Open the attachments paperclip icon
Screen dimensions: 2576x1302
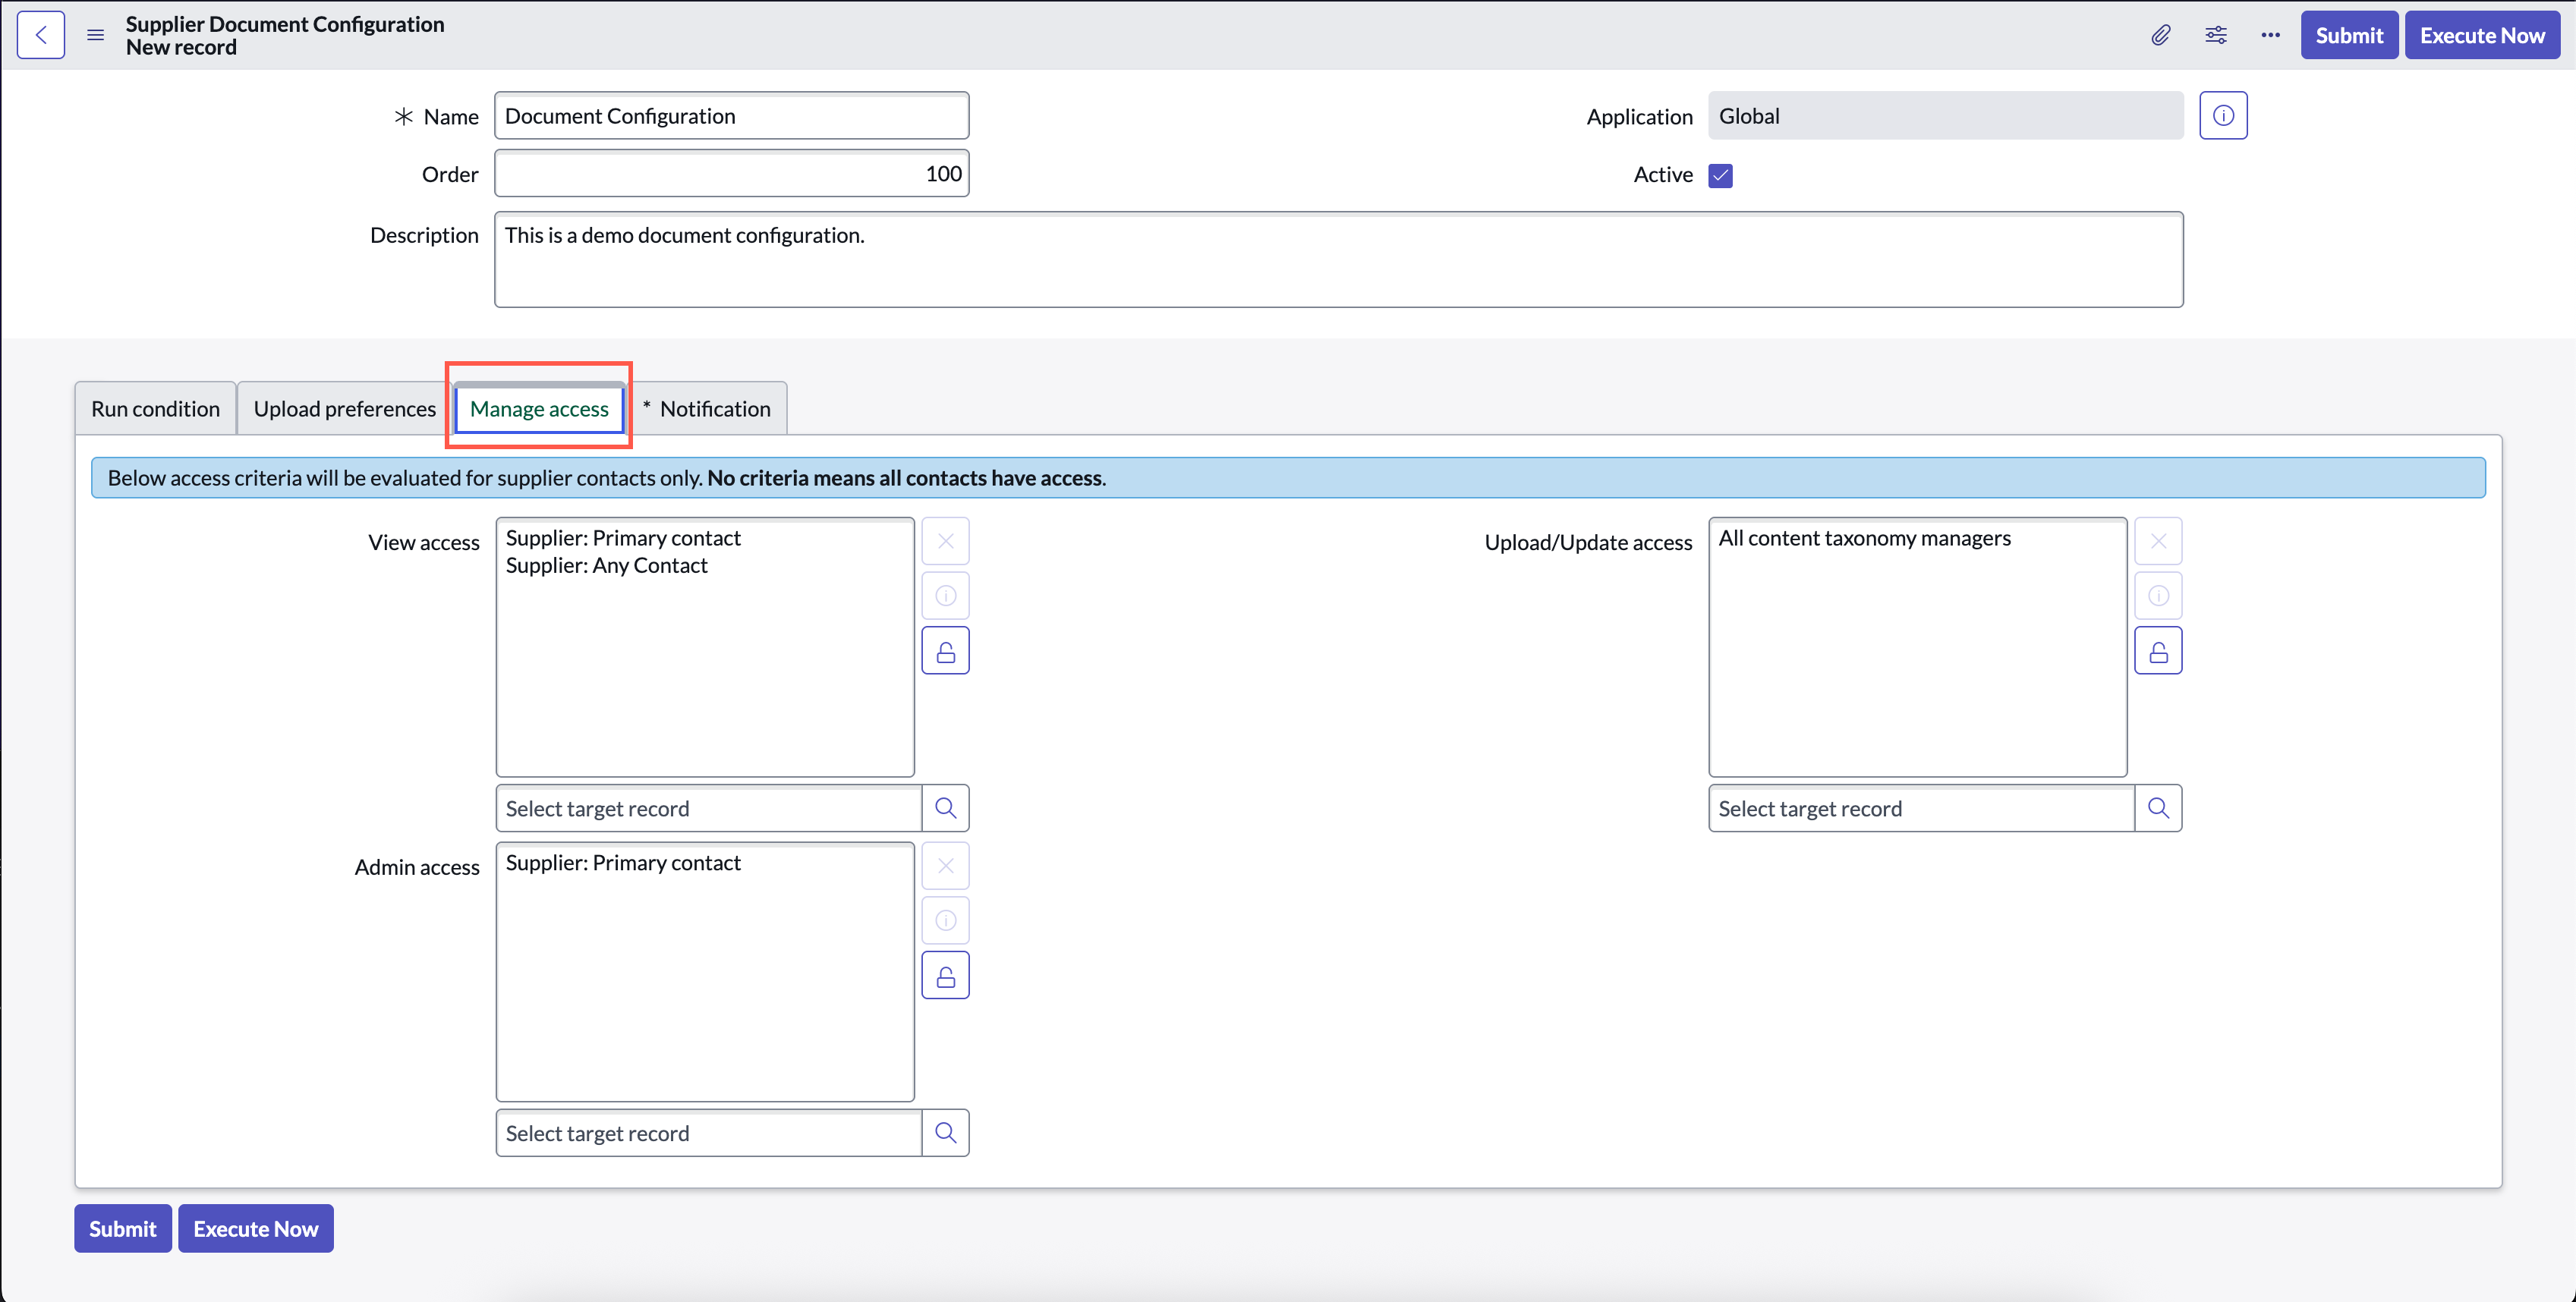2161,35
